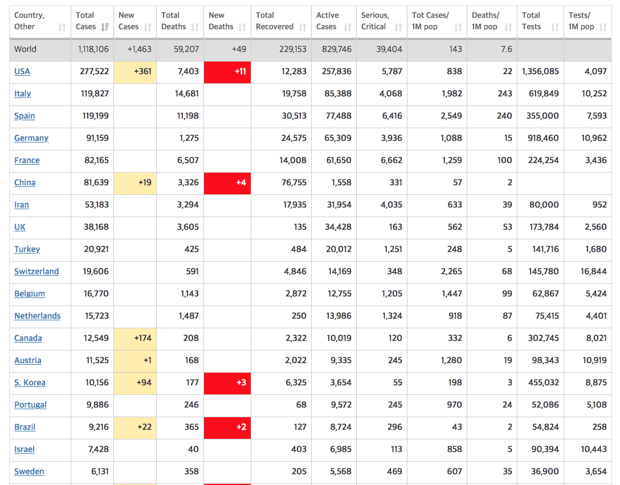620x485 pixels.
Task: Sort by Total Tests arrow icon
Action: (555, 27)
